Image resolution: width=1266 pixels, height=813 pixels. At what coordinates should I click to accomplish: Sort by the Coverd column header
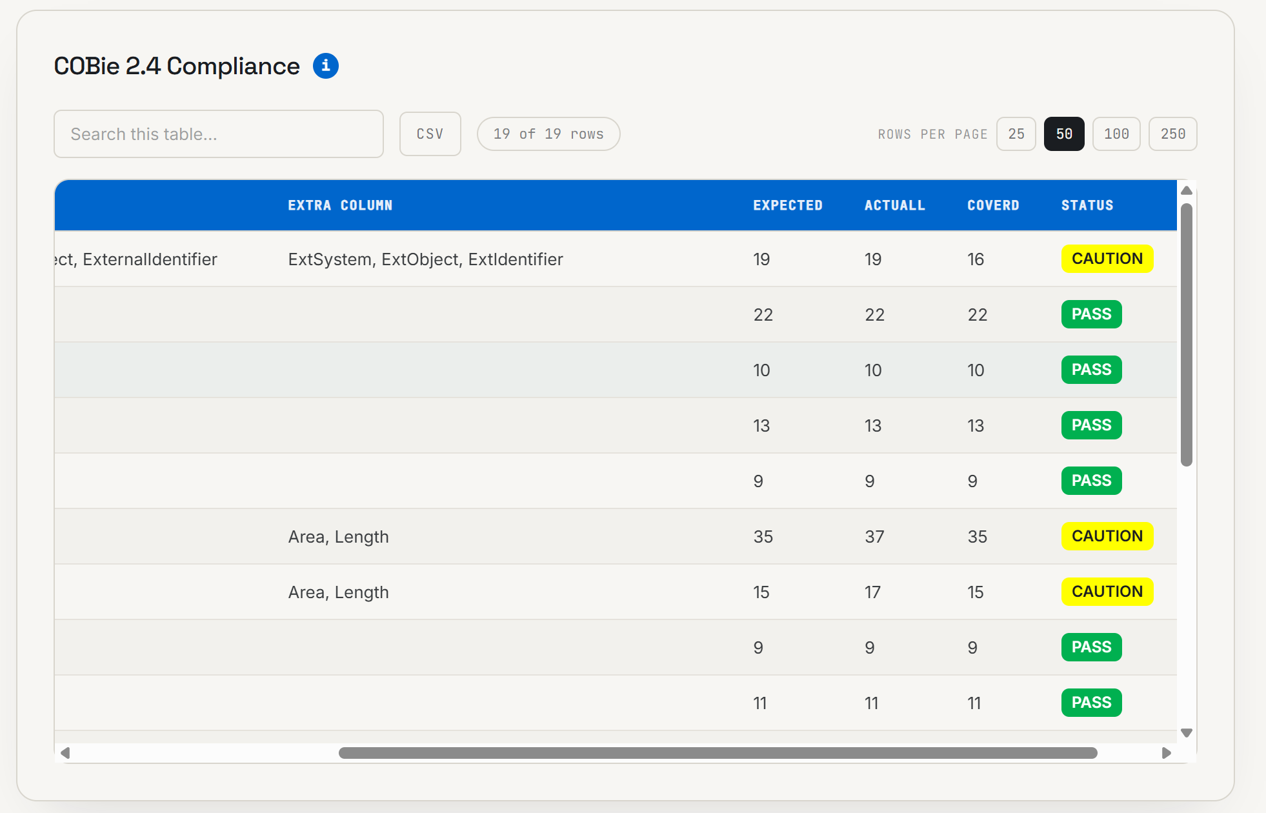click(993, 205)
